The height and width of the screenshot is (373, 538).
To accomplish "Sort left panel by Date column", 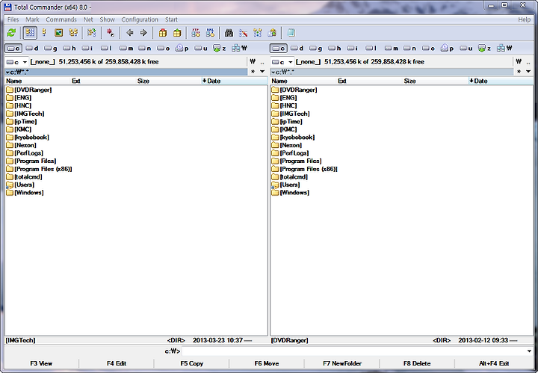I will click(234, 81).
